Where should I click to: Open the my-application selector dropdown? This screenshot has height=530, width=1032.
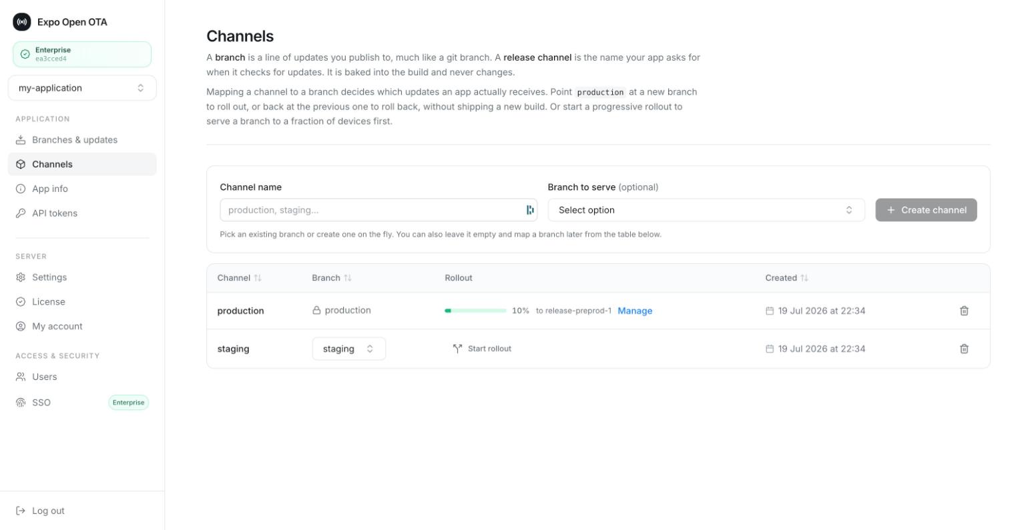coord(82,88)
